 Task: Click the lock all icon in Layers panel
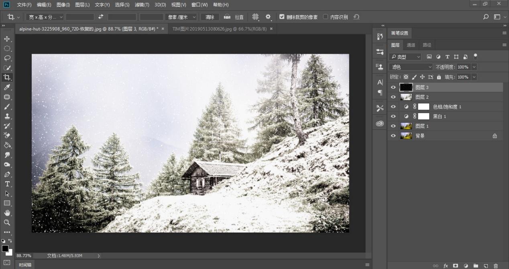coord(439,77)
